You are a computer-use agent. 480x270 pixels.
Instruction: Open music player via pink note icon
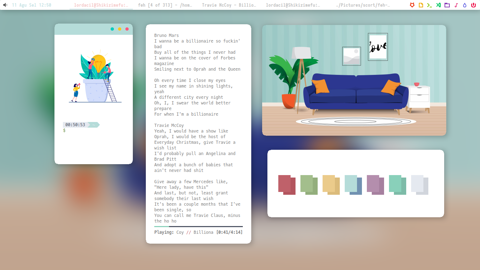[456, 5]
